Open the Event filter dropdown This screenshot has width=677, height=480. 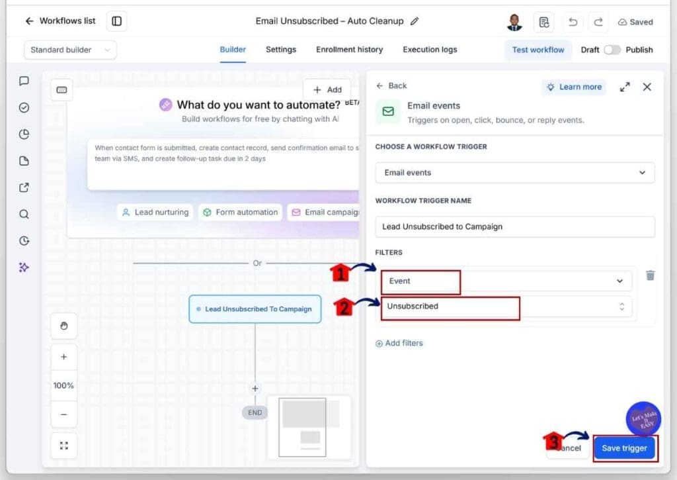(506, 281)
